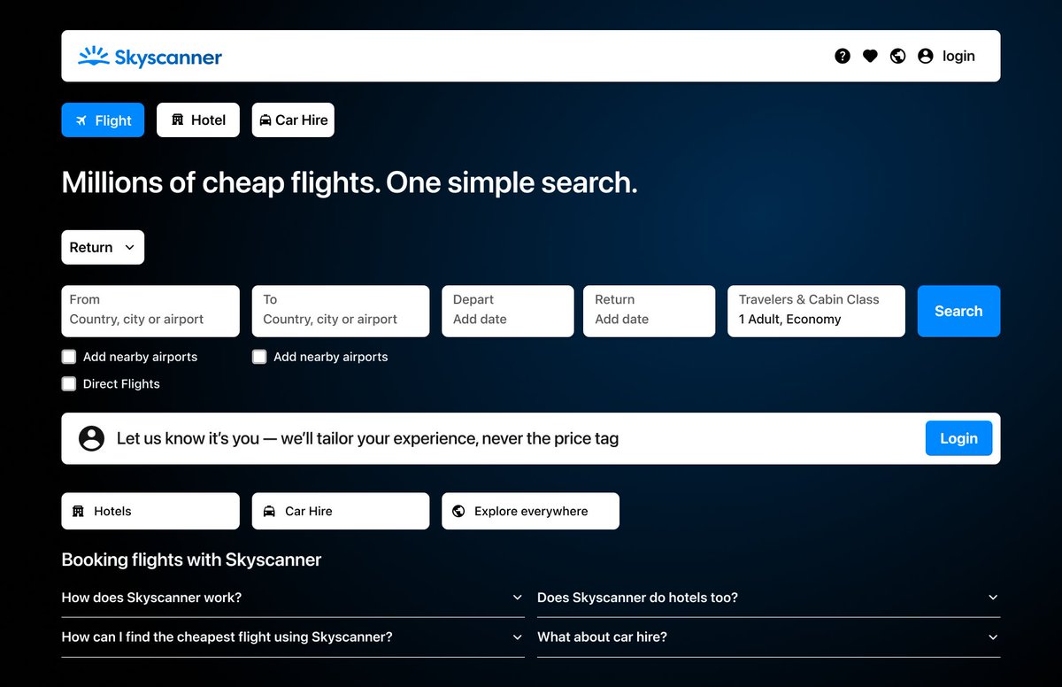
Task: Open the Travelers & Cabin Class selector
Action: point(814,311)
